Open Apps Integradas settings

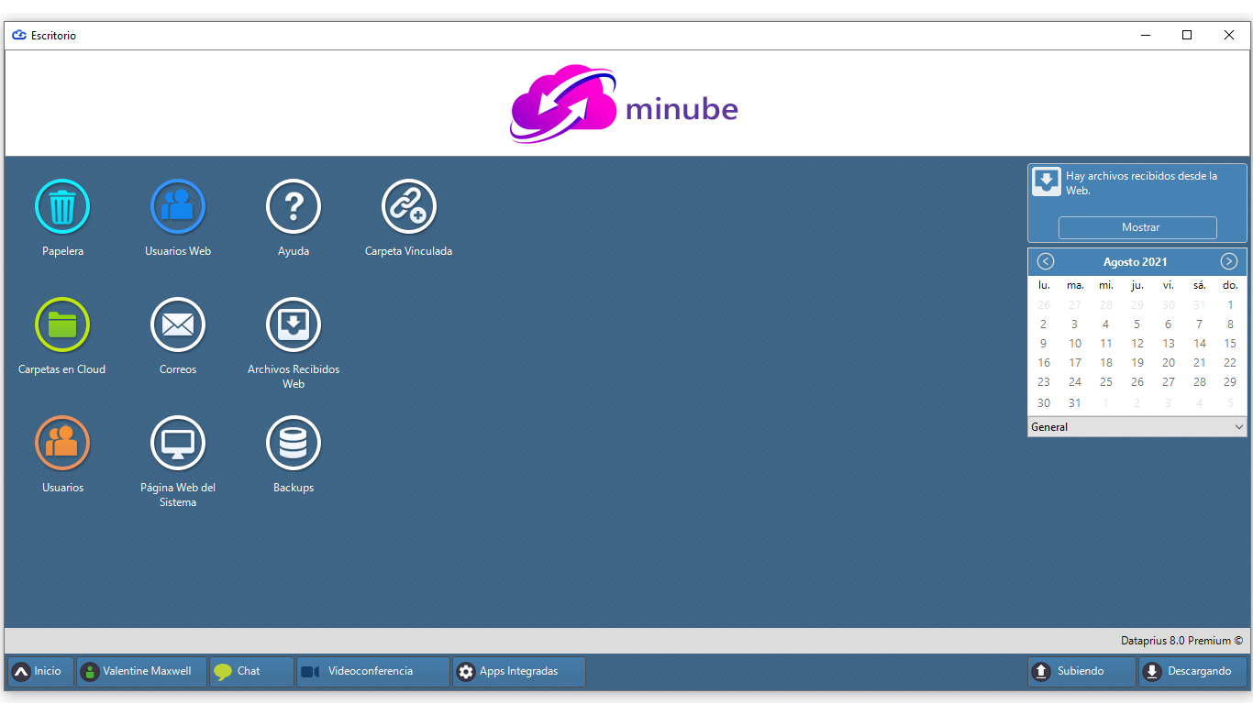[x=519, y=672]
